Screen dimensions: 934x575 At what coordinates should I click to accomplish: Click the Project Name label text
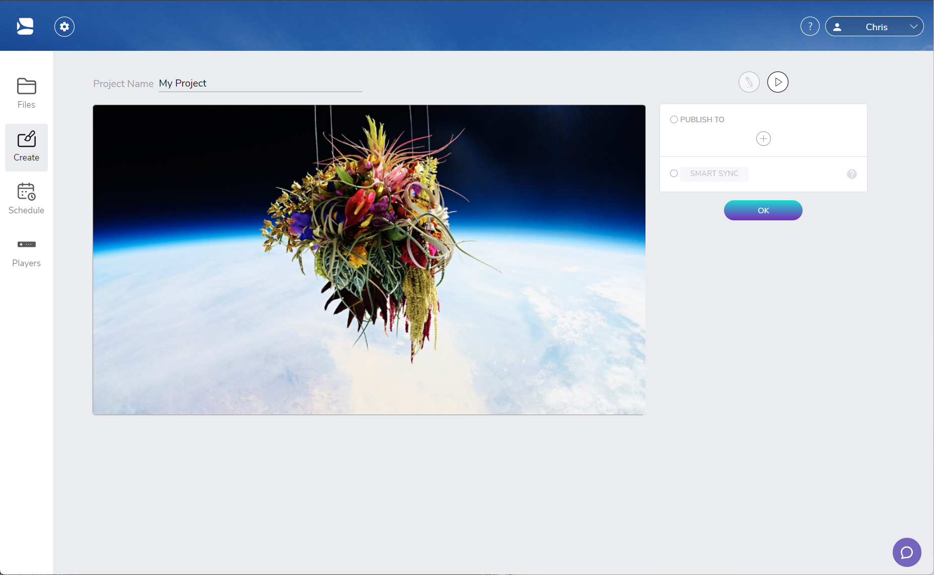pyautogui.click(x=123, y=84)
